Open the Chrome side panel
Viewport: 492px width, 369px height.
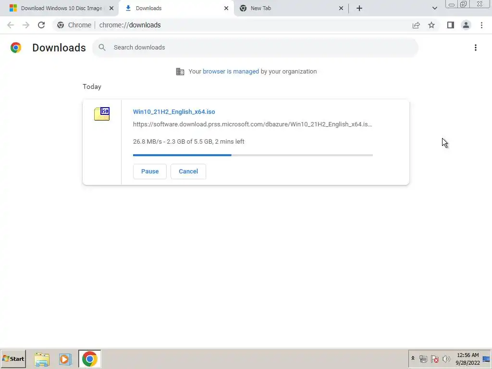click(x=451, y=25)
